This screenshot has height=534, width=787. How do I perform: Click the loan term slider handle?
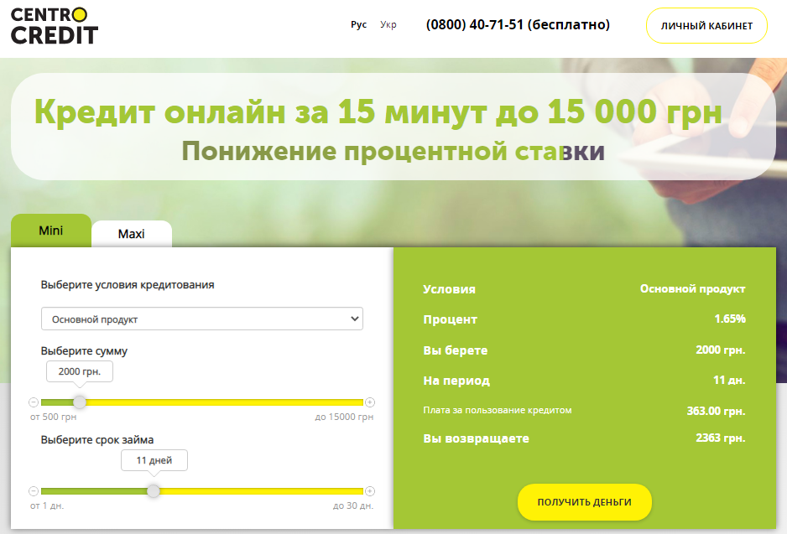click(153, 491)
